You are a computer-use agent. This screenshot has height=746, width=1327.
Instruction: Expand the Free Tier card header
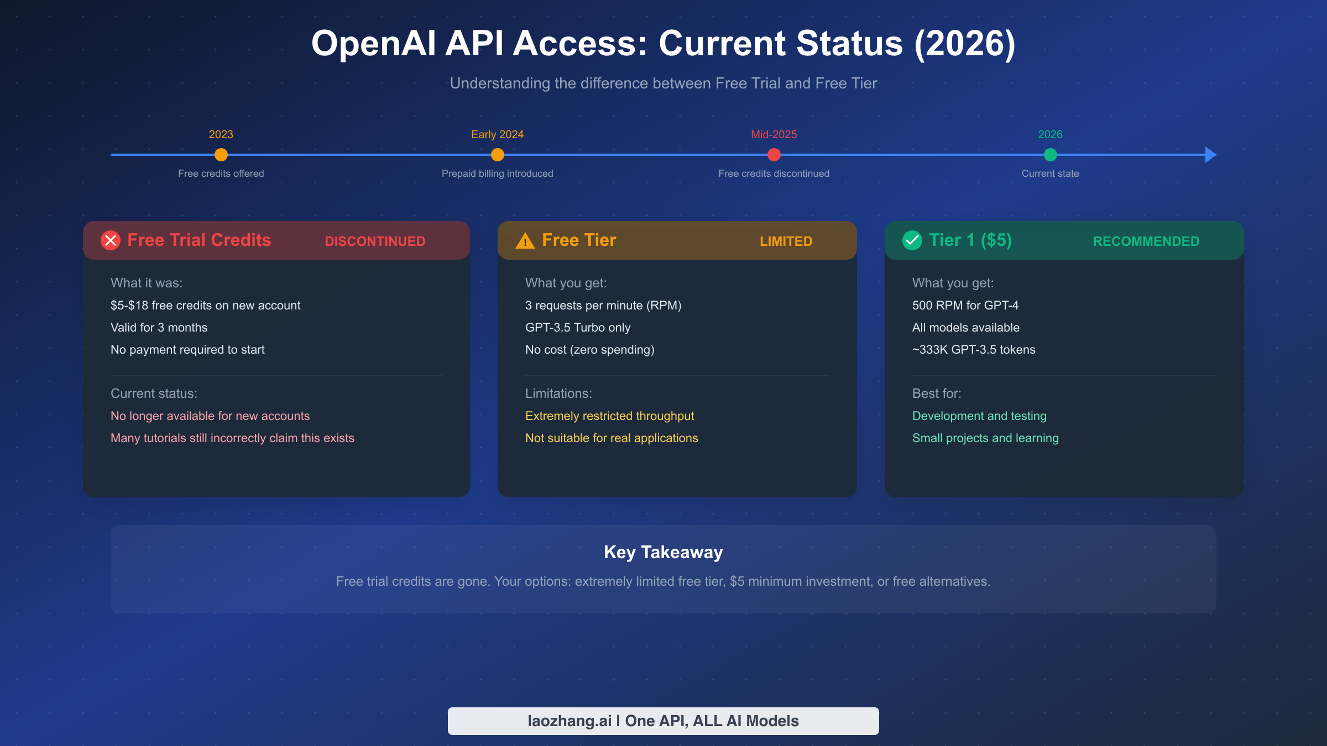coord(676,240)
